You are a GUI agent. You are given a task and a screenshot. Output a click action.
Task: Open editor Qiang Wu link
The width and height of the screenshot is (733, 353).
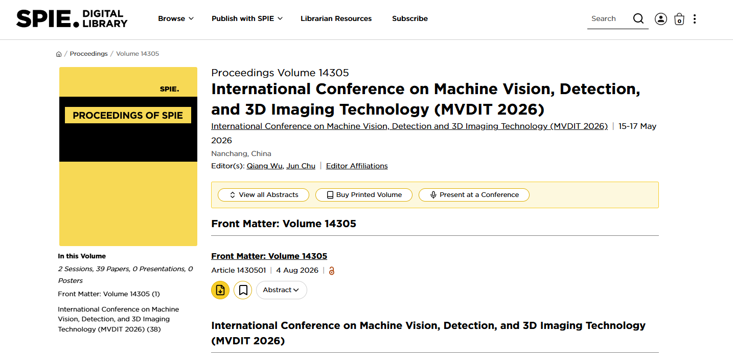[x=264, y=166]
